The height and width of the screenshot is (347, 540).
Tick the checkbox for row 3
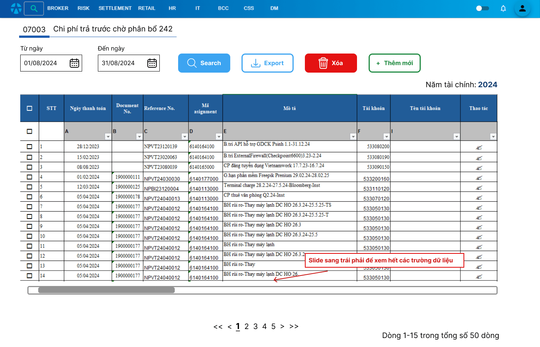click(x=30, y=167)
